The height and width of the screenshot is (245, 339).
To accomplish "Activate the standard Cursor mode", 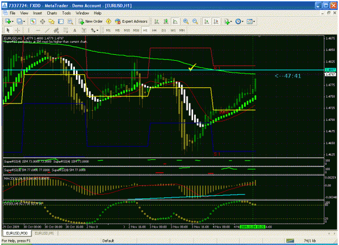I will [x=8, y=30].
